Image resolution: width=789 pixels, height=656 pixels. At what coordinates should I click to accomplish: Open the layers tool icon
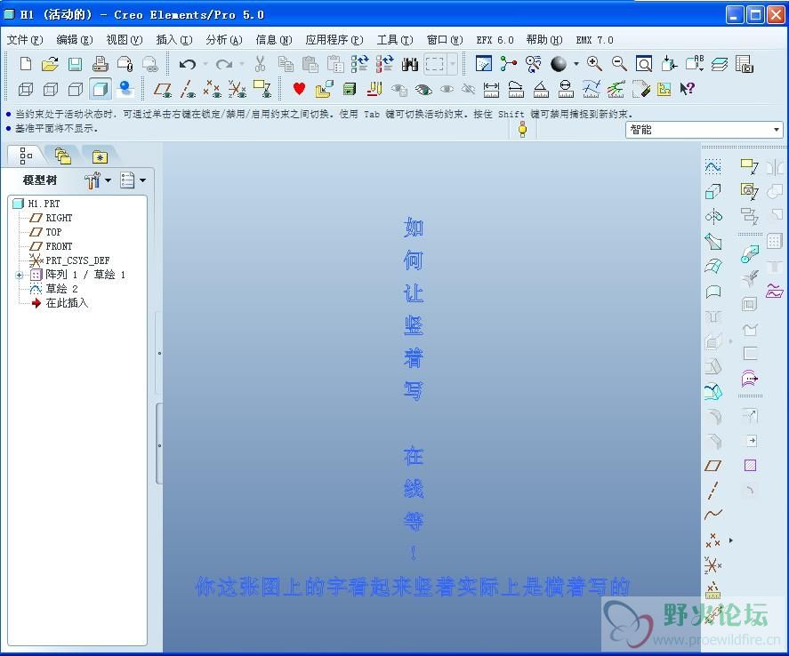click(720, 64)
